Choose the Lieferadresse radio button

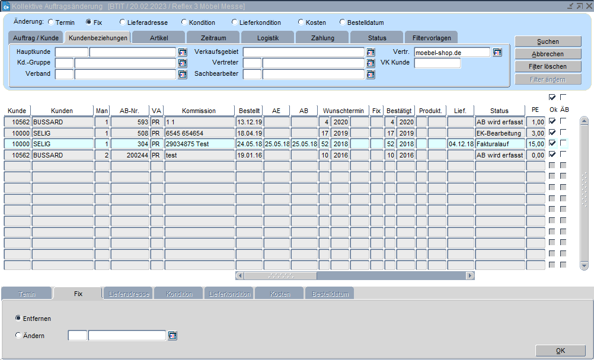(122, 22)
